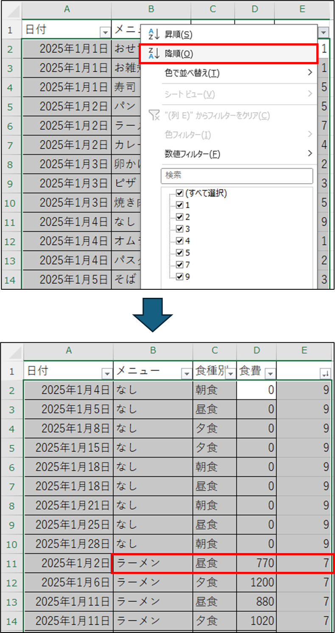335x633 pixels.
Task: Click the 夕食 cell in the 1200 row
Action: [x=215, y=582]
